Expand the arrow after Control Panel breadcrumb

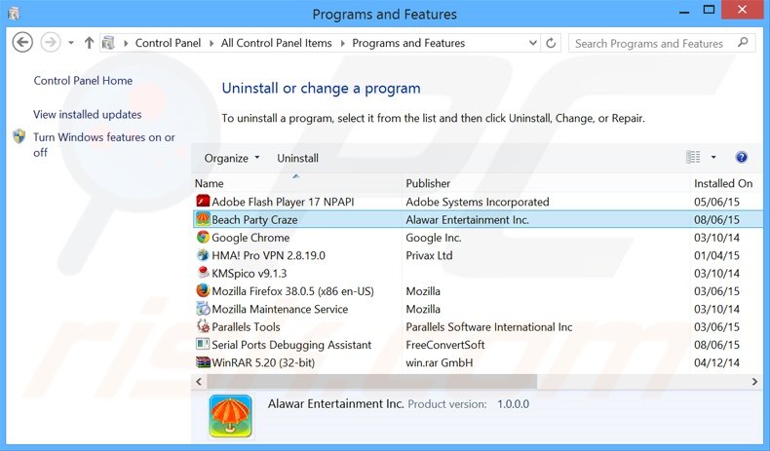[x=212, y=43]
